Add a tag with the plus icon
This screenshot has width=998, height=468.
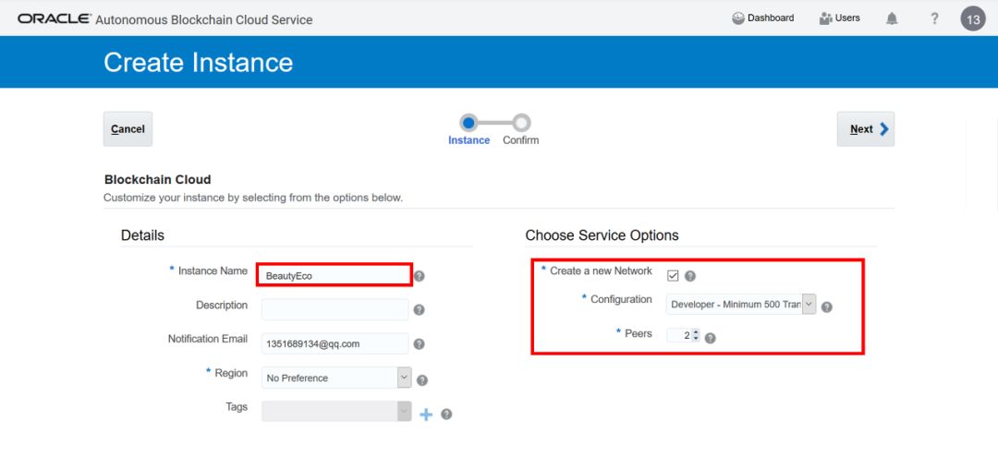(426, 414)
